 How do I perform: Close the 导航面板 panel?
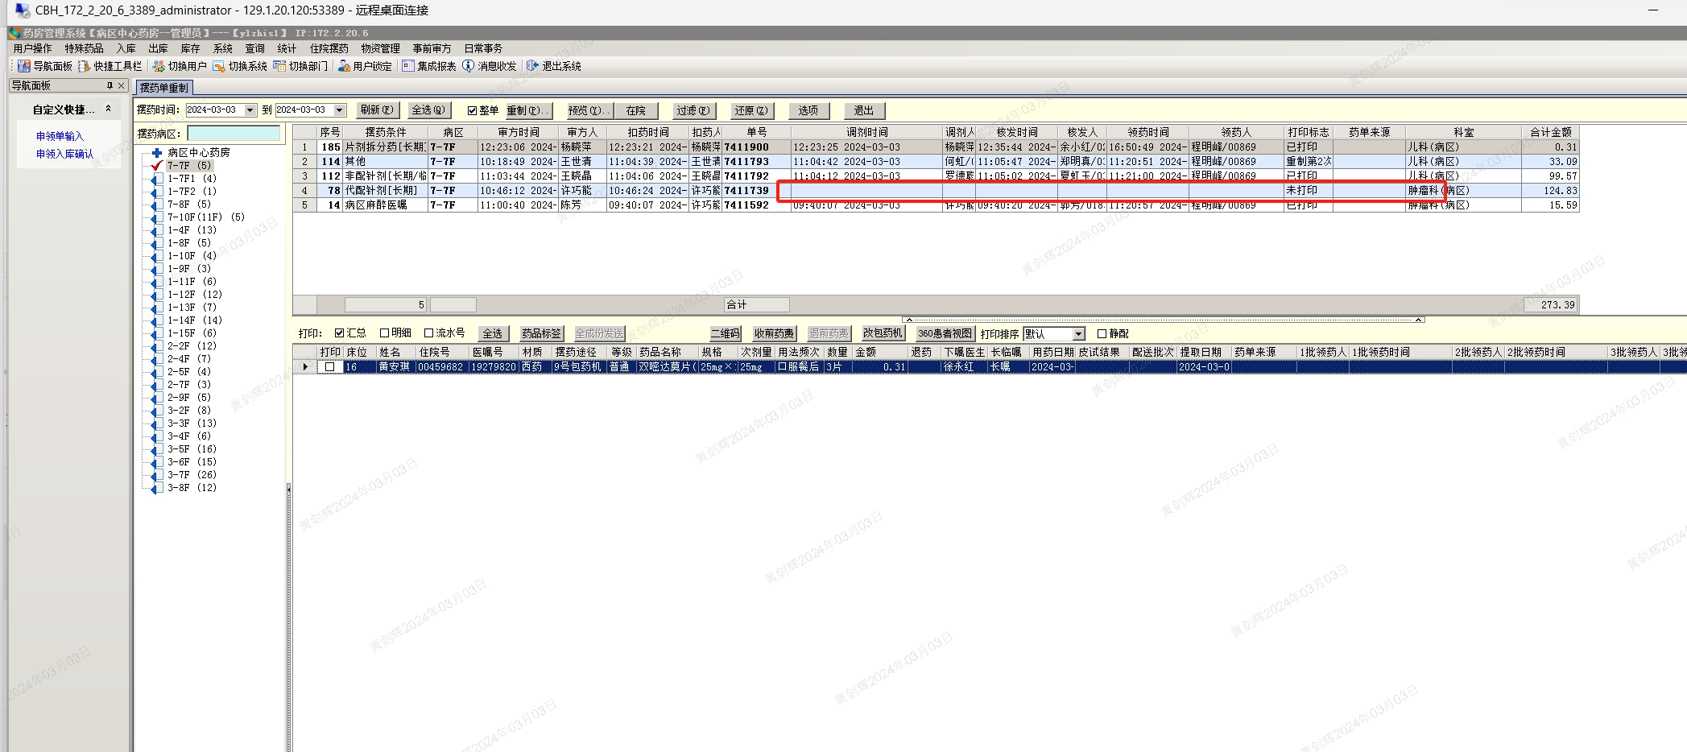pyautogui.click(x=121, y=85)
